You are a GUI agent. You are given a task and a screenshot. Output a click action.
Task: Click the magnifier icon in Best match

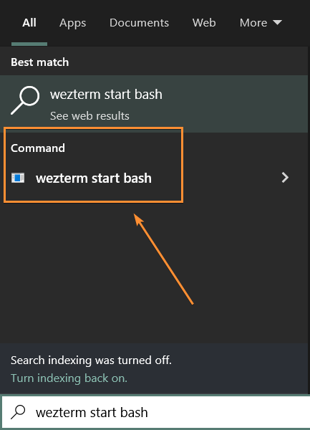coord(25,100)
